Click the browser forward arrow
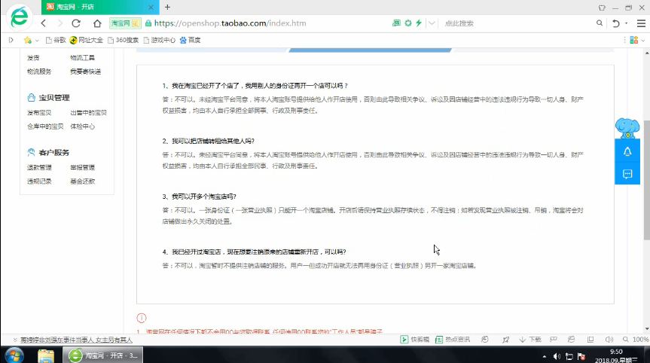This screenshot has height=363, width=650. click(x=60, y=23)
